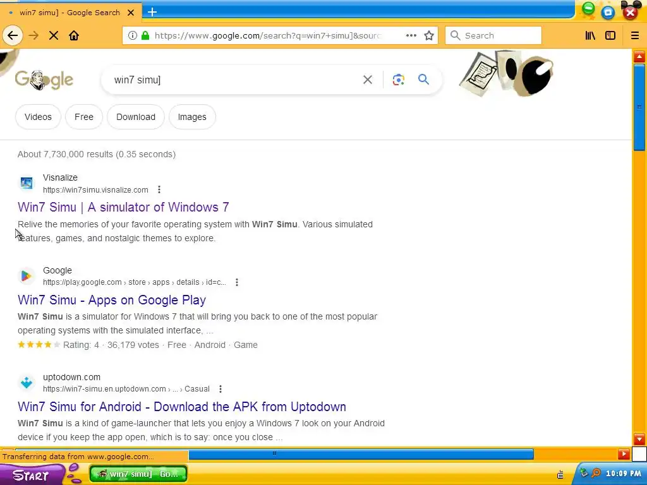
Task: Click the win7-simu.en.uptodown.com URL
Action: pos(126,389)
